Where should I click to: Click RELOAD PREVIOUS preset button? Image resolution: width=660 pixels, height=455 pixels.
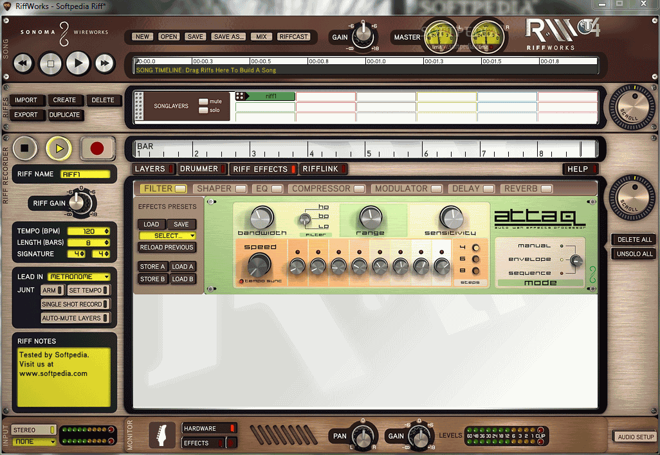(167, 247)
